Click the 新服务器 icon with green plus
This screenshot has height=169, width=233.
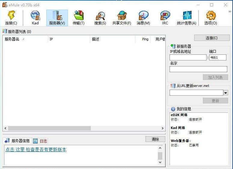pyautogui.click(x=173, y=46)
